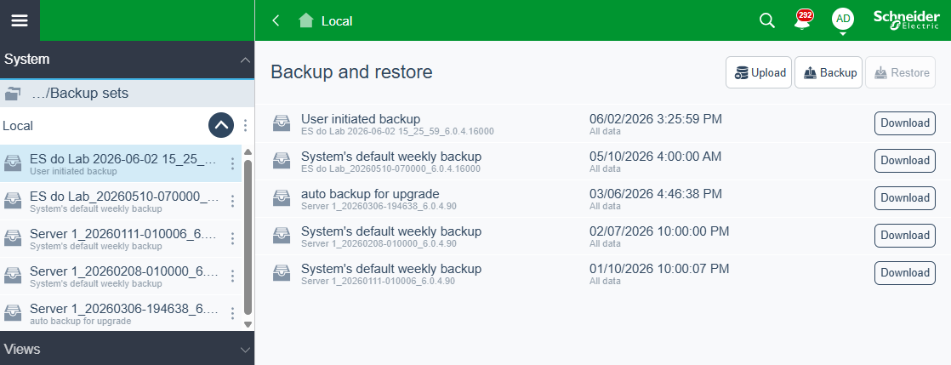Click the 05/10/2026 weekly backup row icon
Viewport: 951px width, 365px height.
[x=282, y=161]
